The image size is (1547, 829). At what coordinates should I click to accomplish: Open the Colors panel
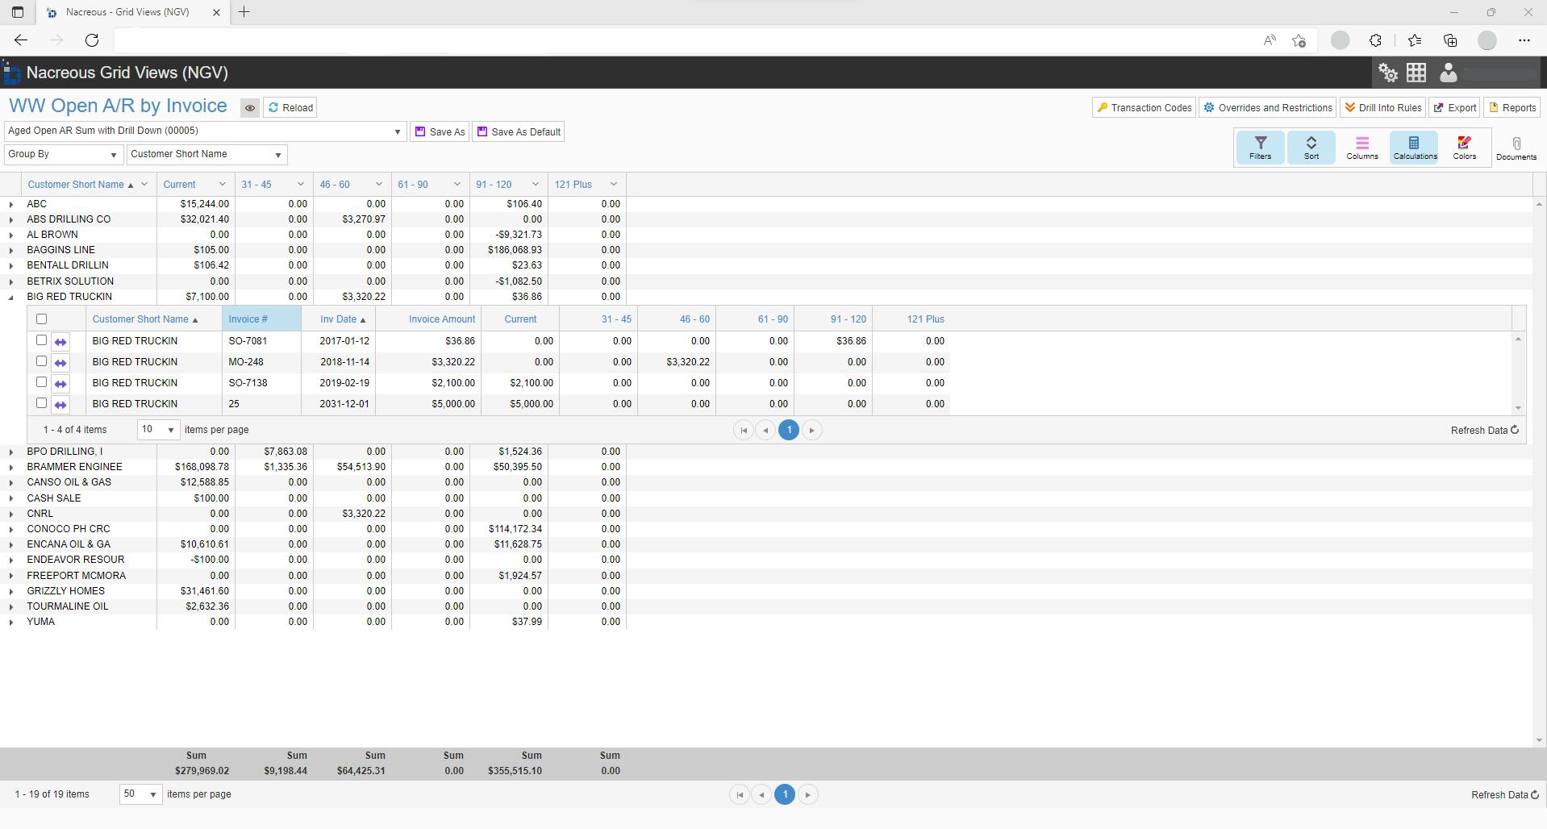coord(1463,147)
